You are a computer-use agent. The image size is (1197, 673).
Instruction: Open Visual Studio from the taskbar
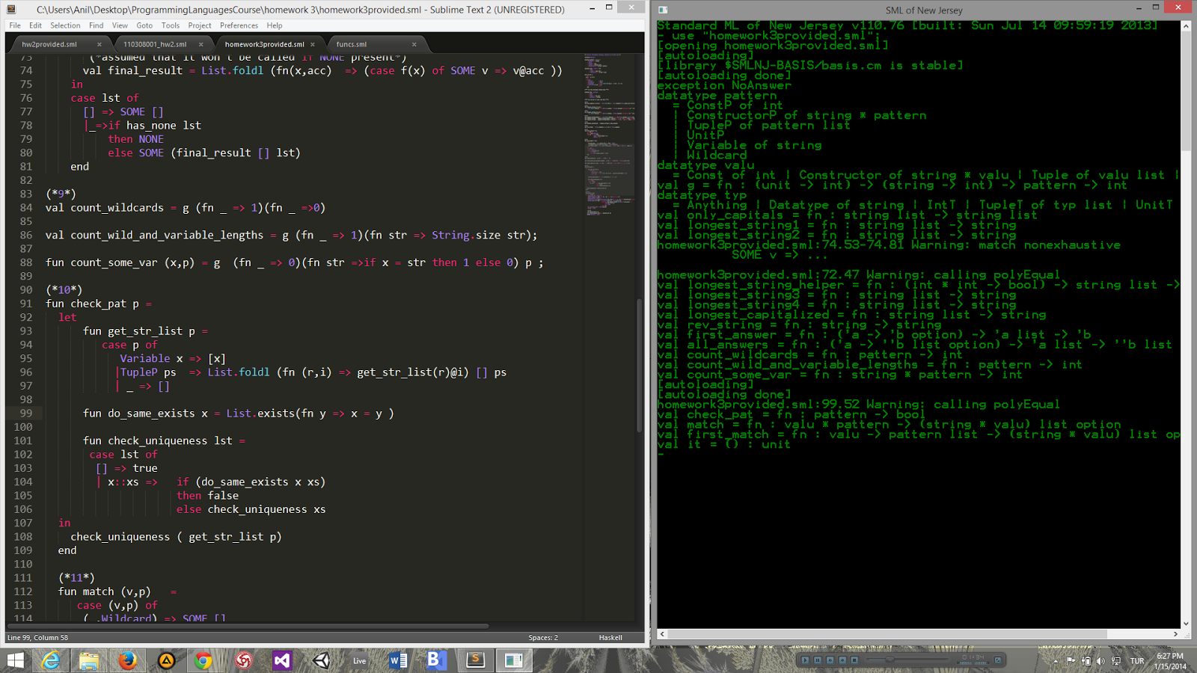point(282,660)
